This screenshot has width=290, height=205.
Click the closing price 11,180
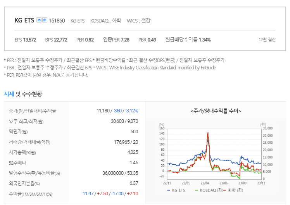point(103,111)
